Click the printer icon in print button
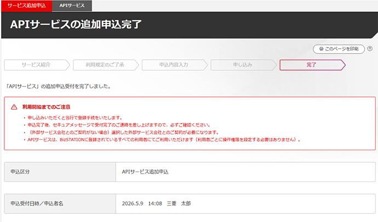Viewport: 378px width, 222px height. click(x=321, y=49)
